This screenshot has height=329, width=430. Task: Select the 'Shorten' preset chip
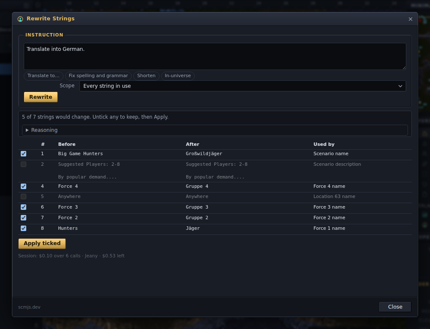146,76
